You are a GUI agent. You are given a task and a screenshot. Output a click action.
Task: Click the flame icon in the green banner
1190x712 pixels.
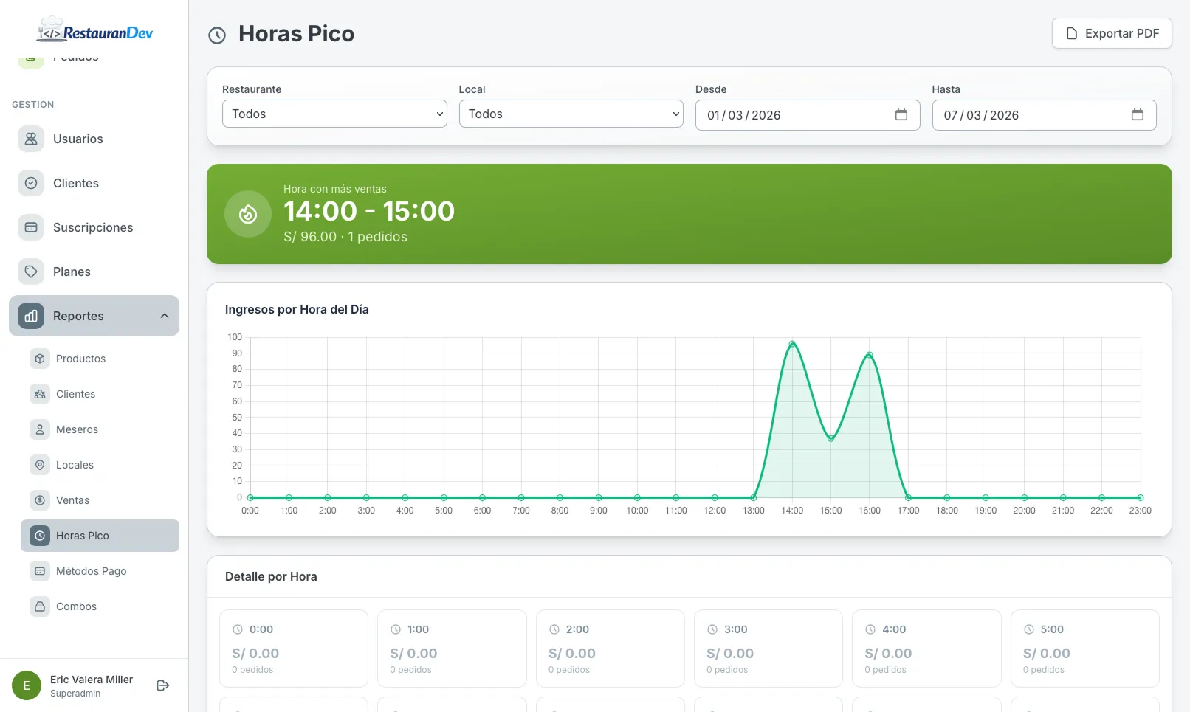248,214
